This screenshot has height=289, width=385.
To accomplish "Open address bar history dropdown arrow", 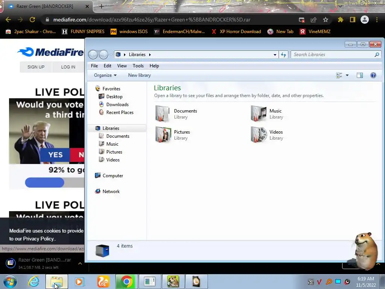I will [x=275, y=55].
